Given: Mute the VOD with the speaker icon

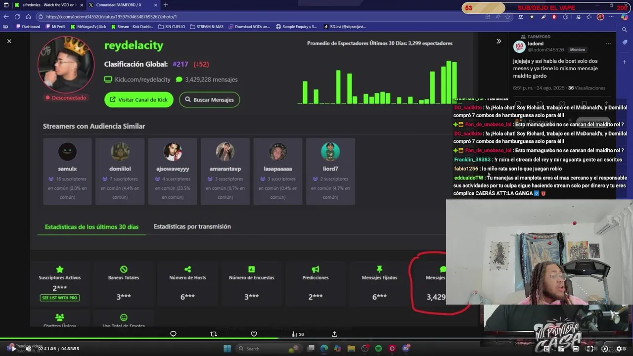Looking at the screenshot, I should (x=28, y=349).
